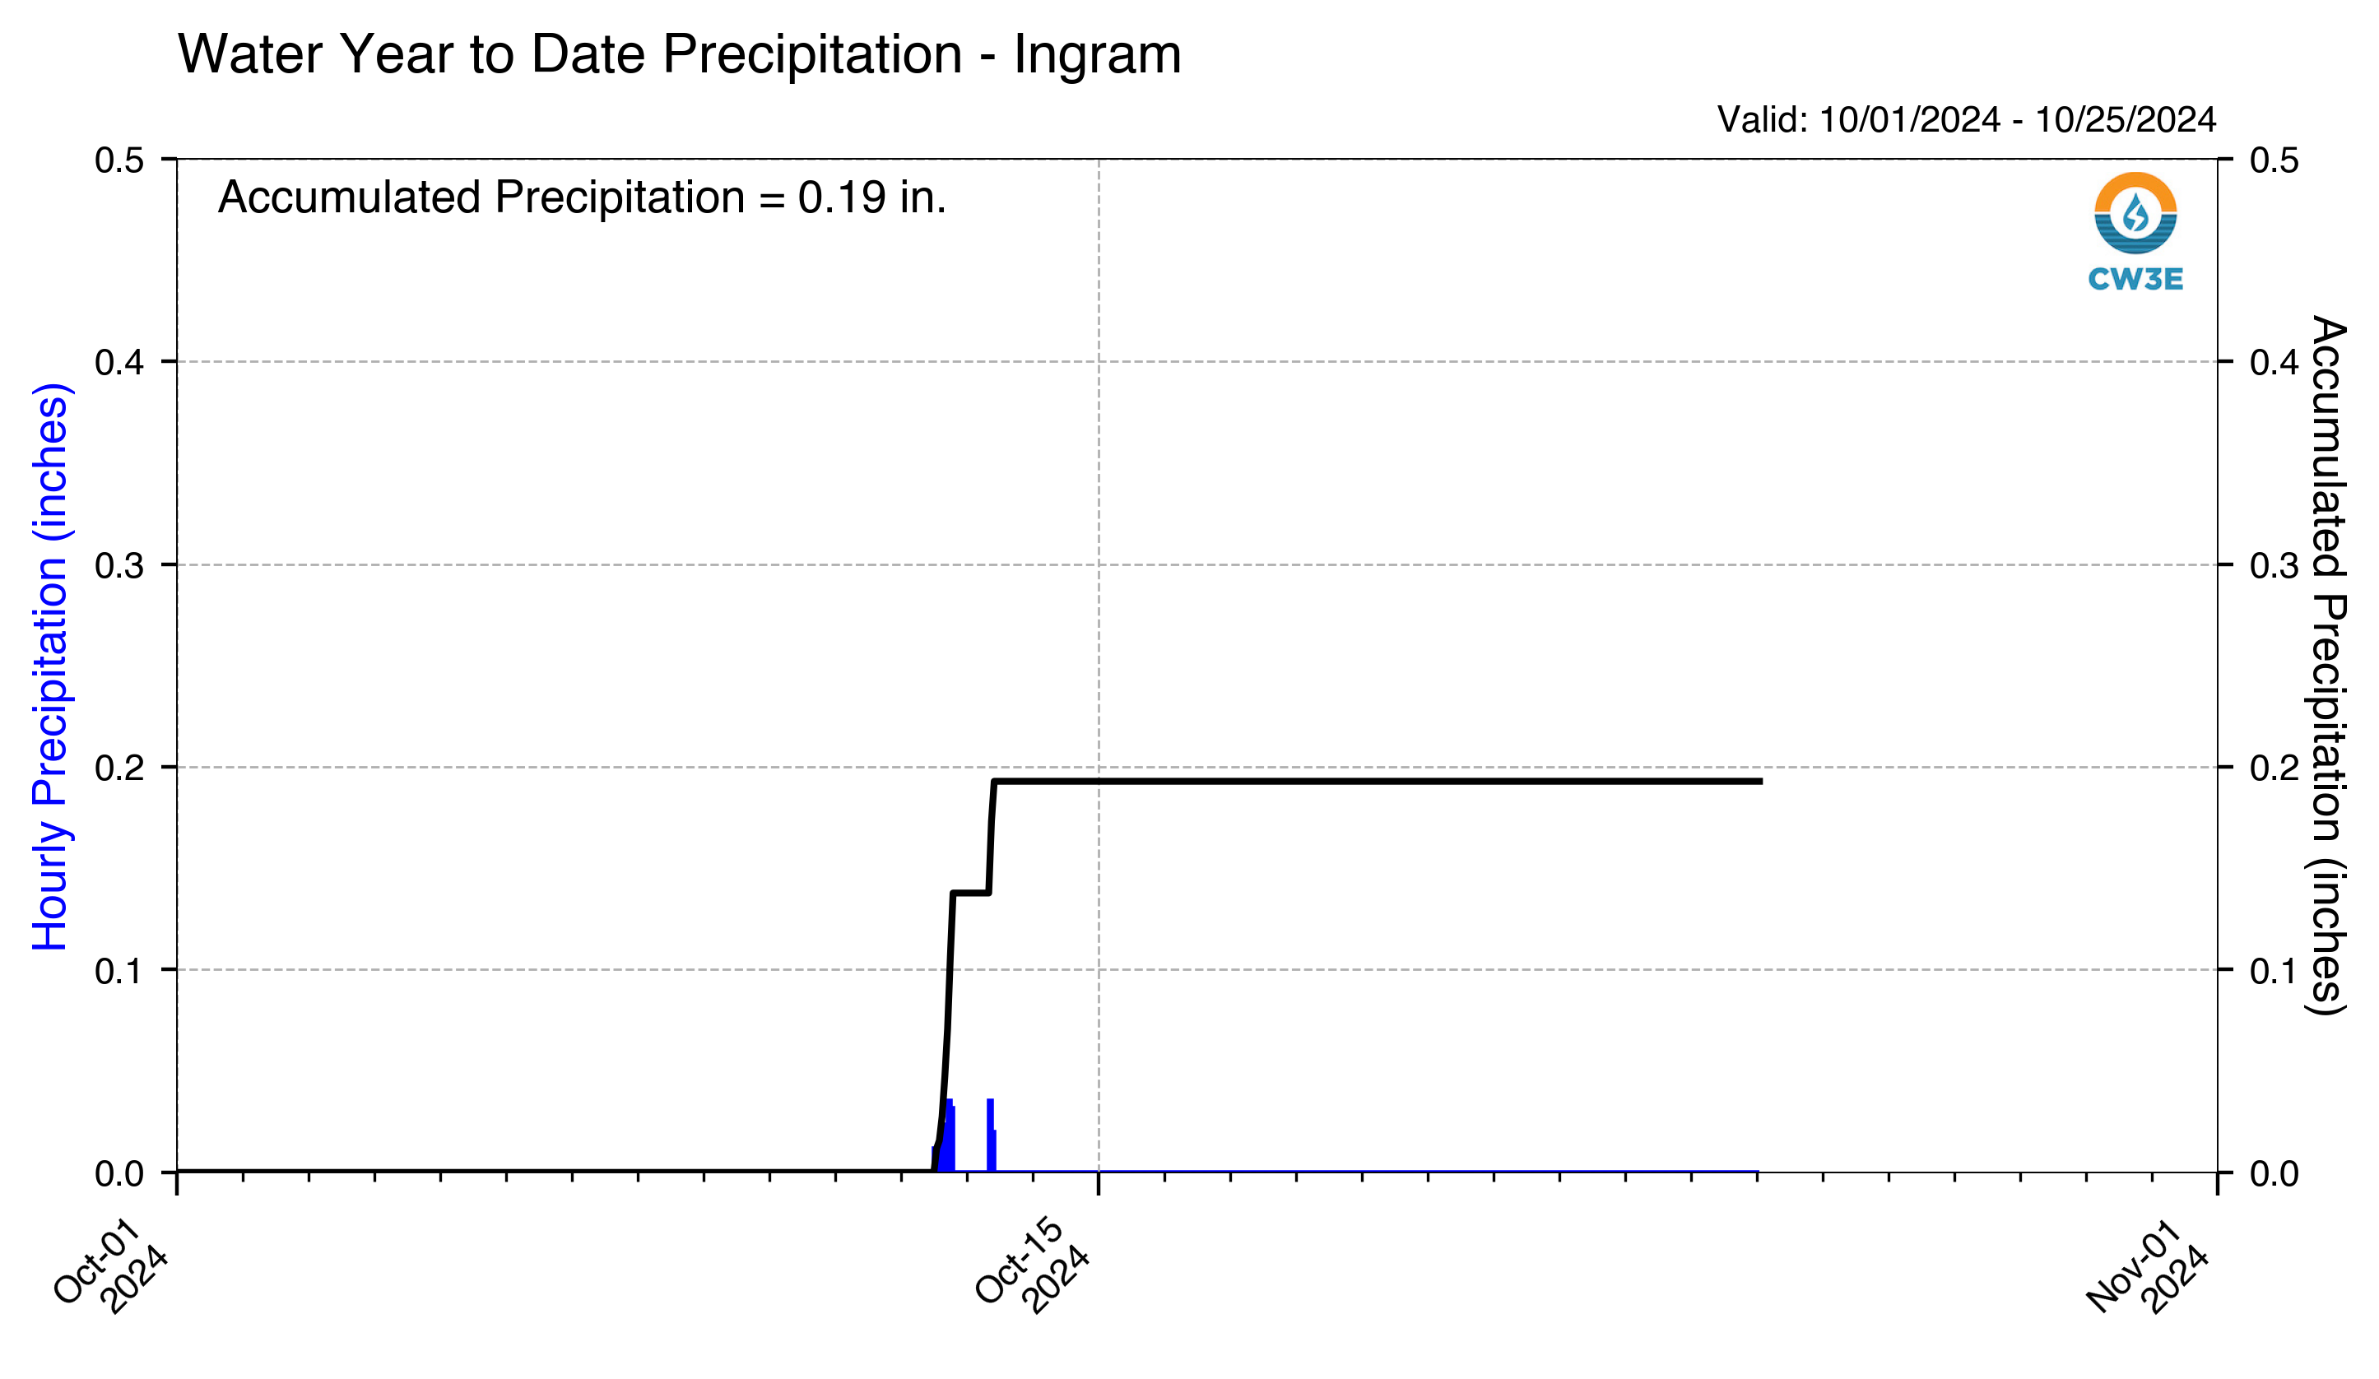
Task: Click the 0.5 tick on left axis
Action: [120, 160]
